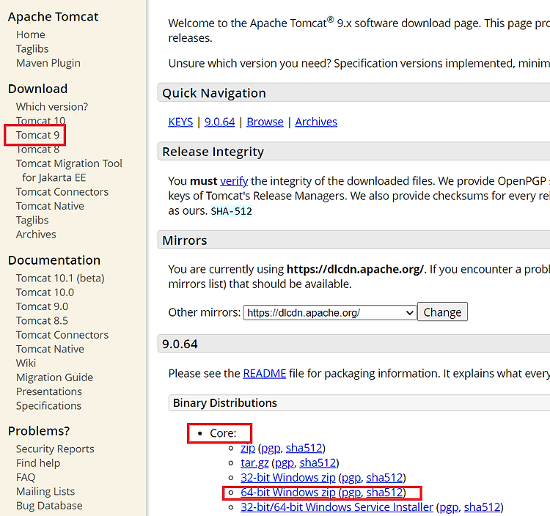
Task: Open Security Reports link
Action: click(55, 449)
